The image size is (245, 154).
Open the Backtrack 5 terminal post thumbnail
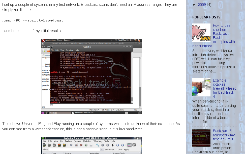[x=201, y=138]
